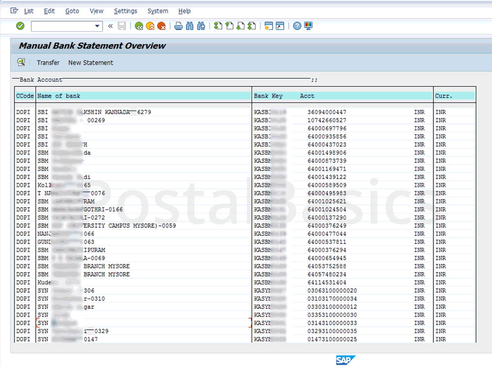Open the Help question mark icon
Viewport: 492px width, 366px height.
[x=297, y=26]
